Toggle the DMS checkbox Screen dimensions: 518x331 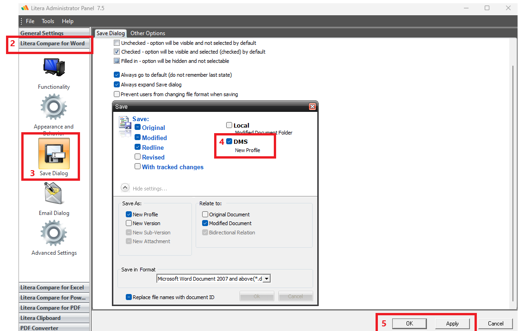click(229, 141)
